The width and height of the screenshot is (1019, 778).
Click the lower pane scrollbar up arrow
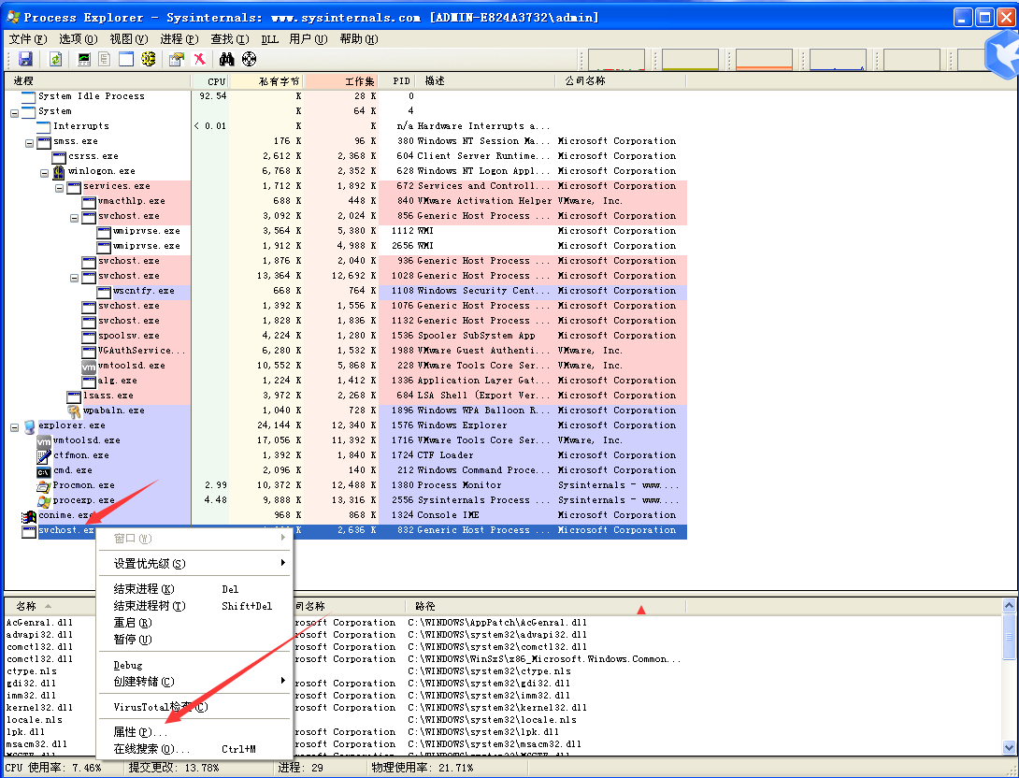[x=1010, y=606]
